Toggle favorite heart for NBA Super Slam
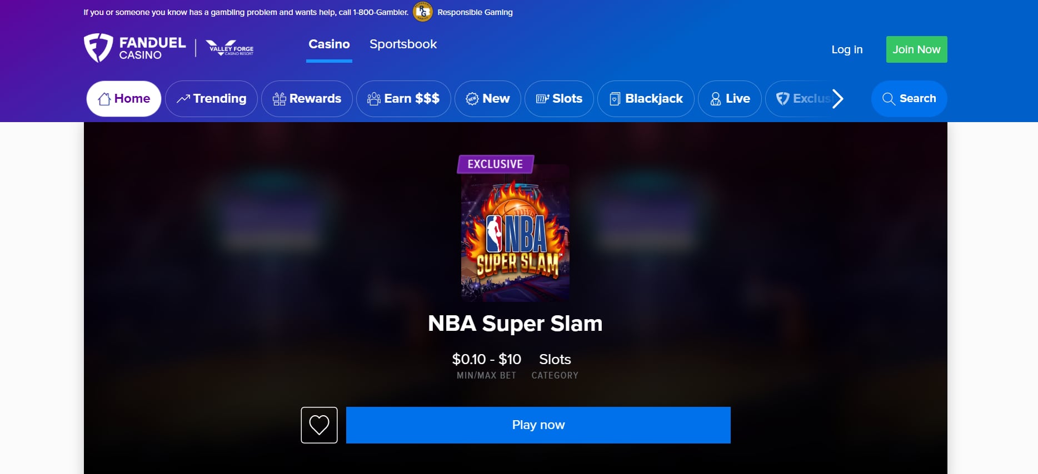Viewport: 1038px width, 474px height. coord(320,425)
